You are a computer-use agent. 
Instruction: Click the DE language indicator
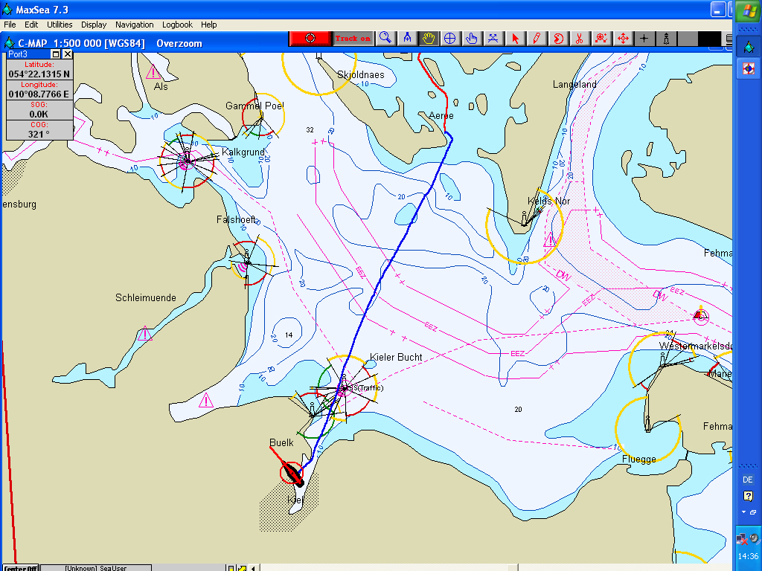point(748,480)
